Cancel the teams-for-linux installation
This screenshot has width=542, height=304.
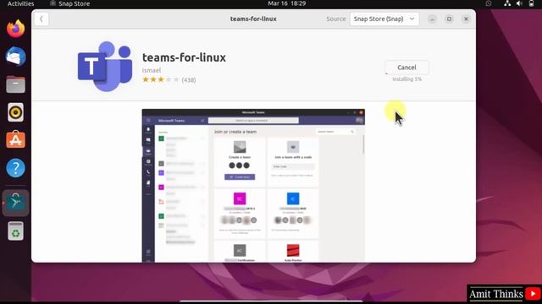pyautogui.click(x=406, y=68)
